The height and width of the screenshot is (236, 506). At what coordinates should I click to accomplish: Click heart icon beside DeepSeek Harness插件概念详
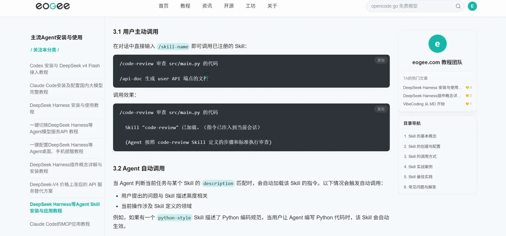(467, 96)
